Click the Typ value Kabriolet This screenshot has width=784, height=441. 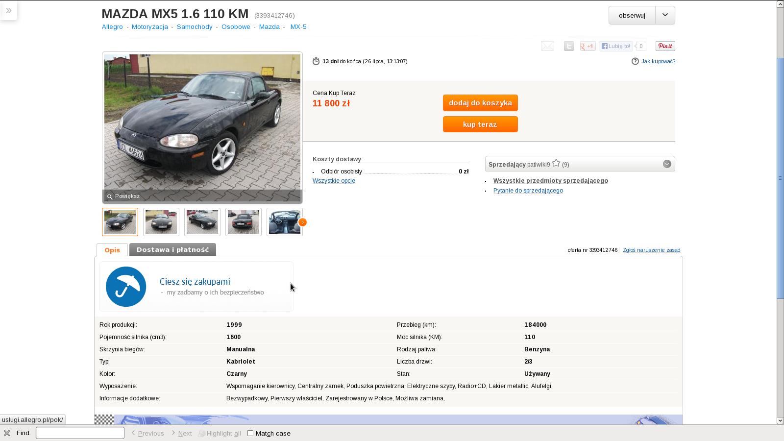[x=241, y=362]
